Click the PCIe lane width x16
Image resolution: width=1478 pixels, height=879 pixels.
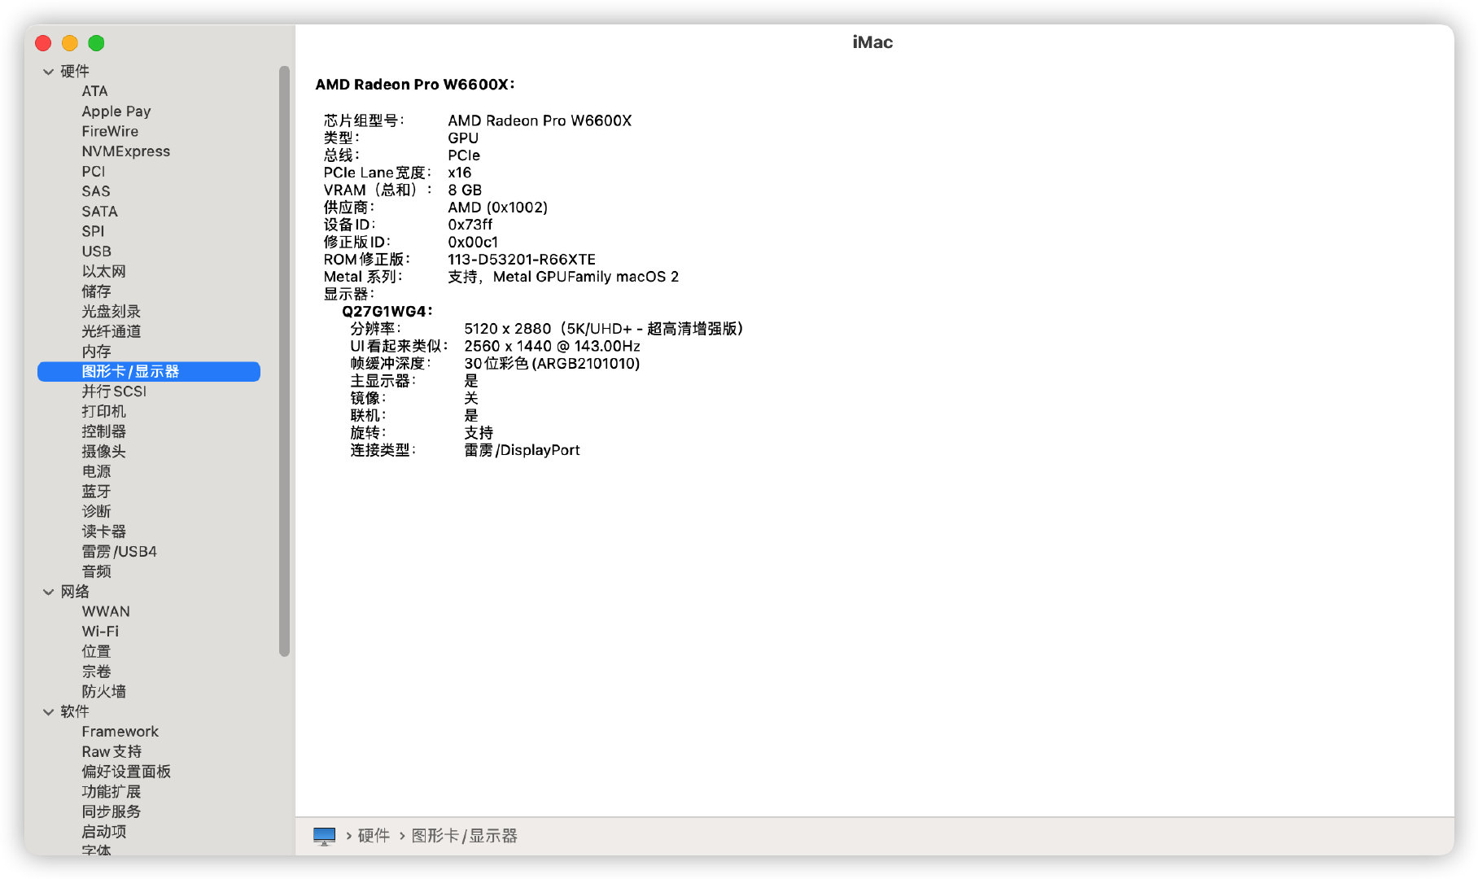[x=460, y=173]
